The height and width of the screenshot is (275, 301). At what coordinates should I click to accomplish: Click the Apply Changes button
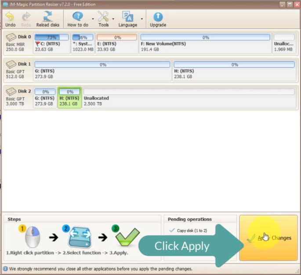click(x=268, y=238)
